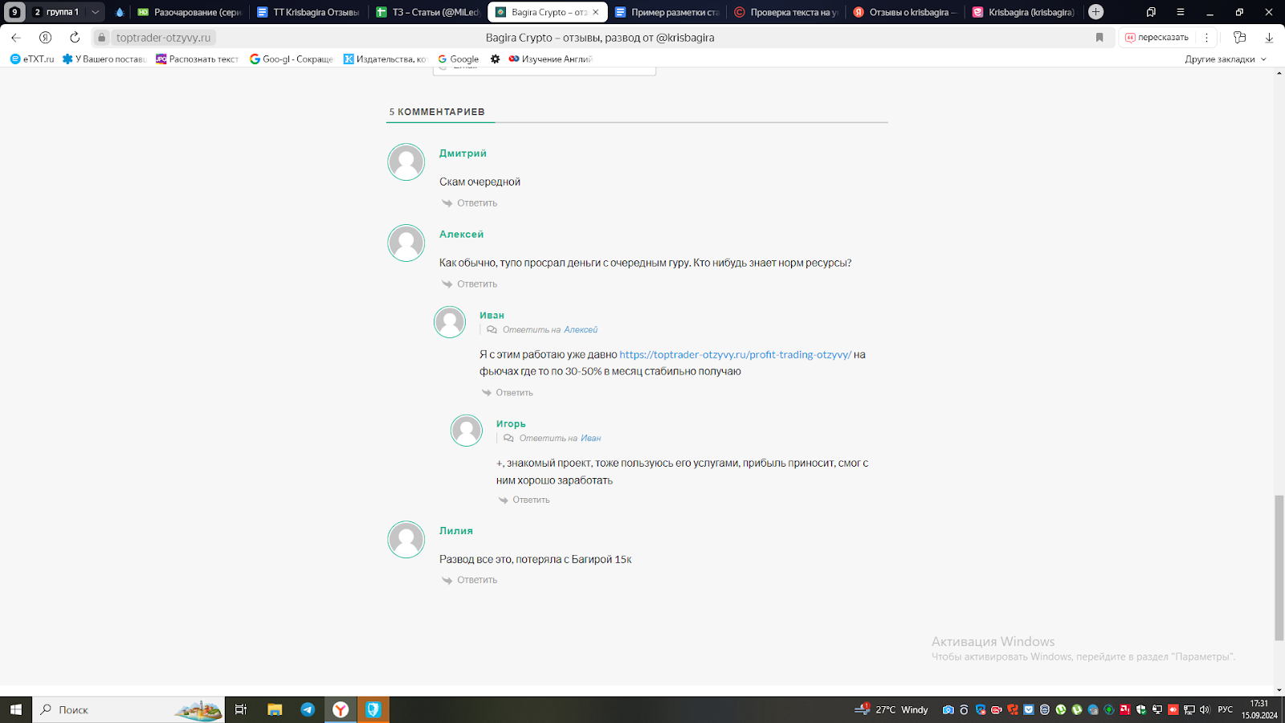
Task: Click Игорь's avatar image
Action: (467, 431)
